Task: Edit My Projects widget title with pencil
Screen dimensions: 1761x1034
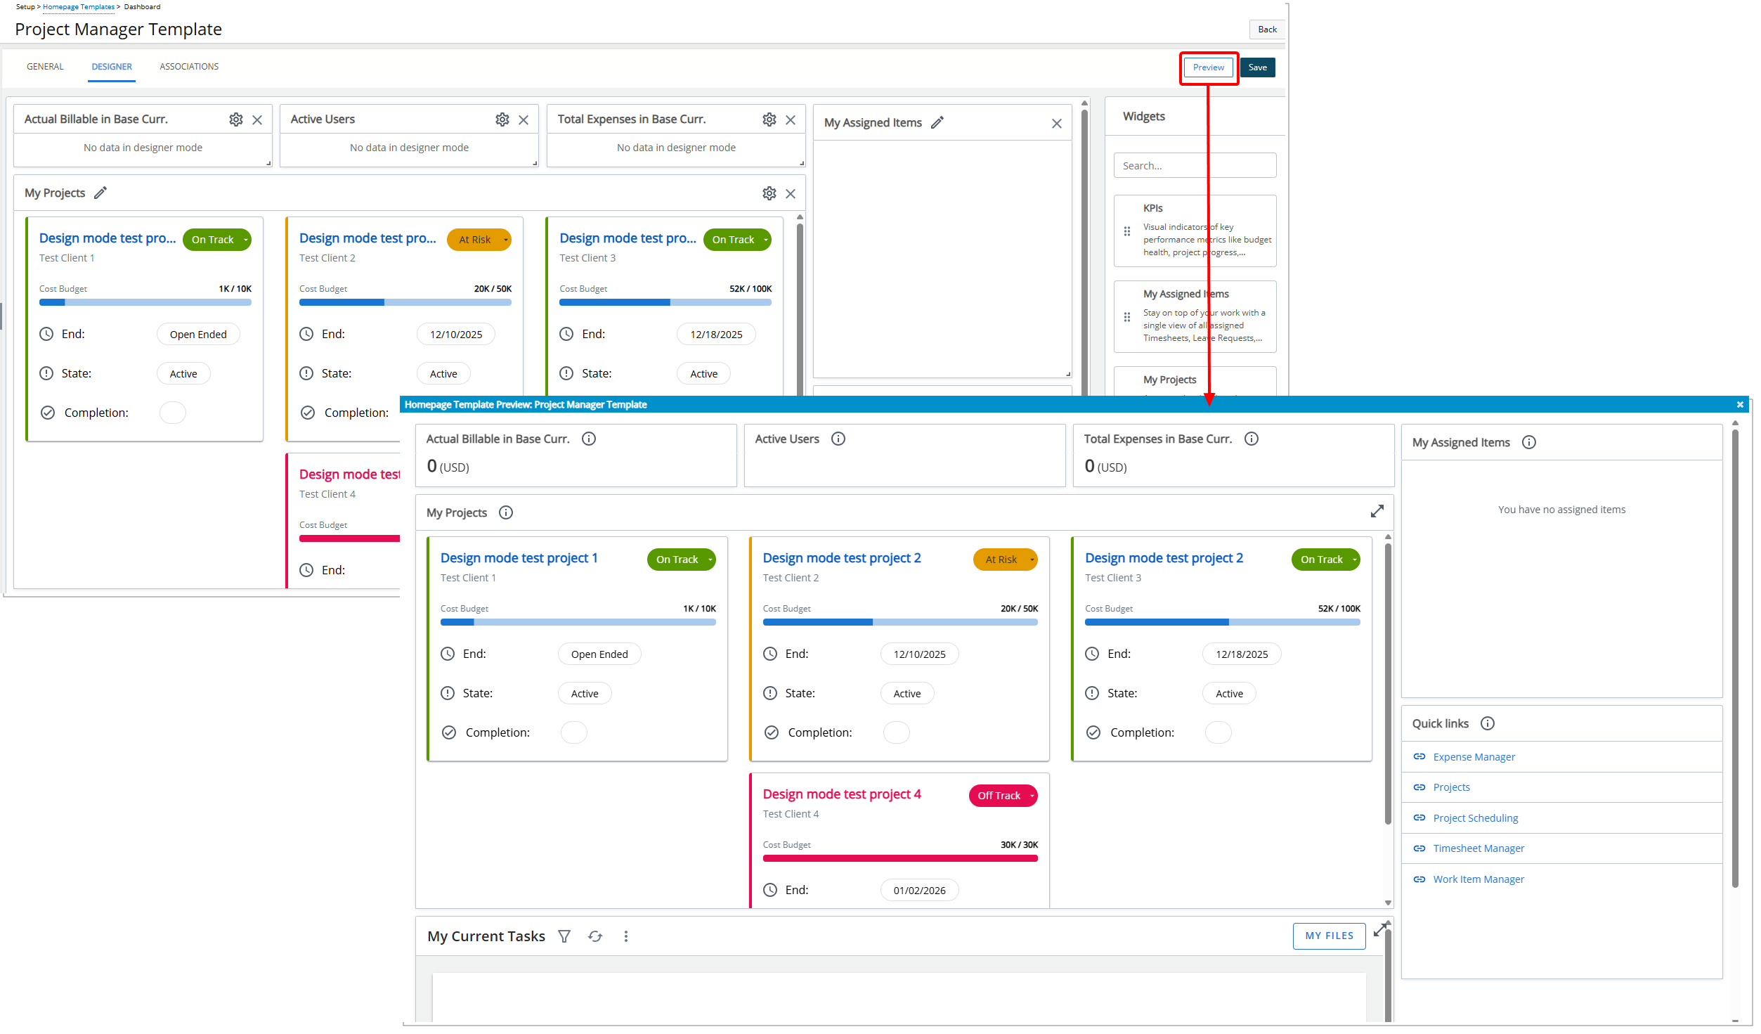Action: pyautogui.click(x=100, y=193)
